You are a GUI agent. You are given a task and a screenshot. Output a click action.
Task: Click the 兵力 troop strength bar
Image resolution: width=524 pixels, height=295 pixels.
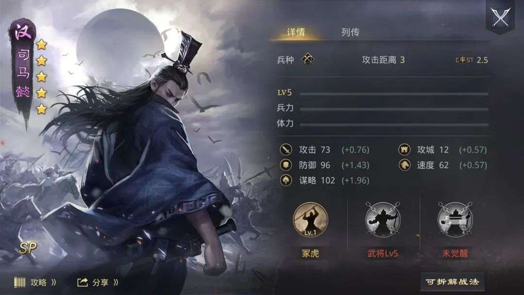pos(394,109)
